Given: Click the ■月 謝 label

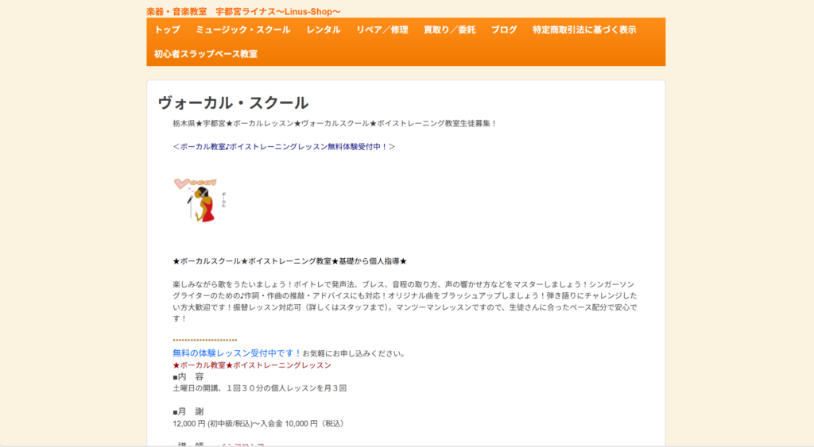Looking at the screenshot, I should 188,412.
